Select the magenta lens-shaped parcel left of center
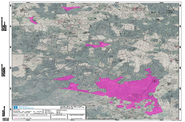The height and width of the screenshot is (122, 185). click(64, 78)
